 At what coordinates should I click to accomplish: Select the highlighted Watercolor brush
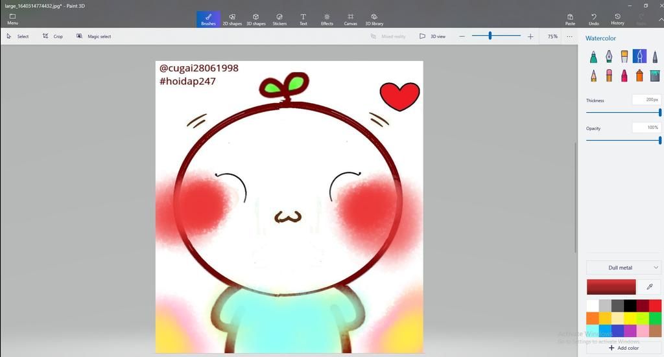[639, 56]
